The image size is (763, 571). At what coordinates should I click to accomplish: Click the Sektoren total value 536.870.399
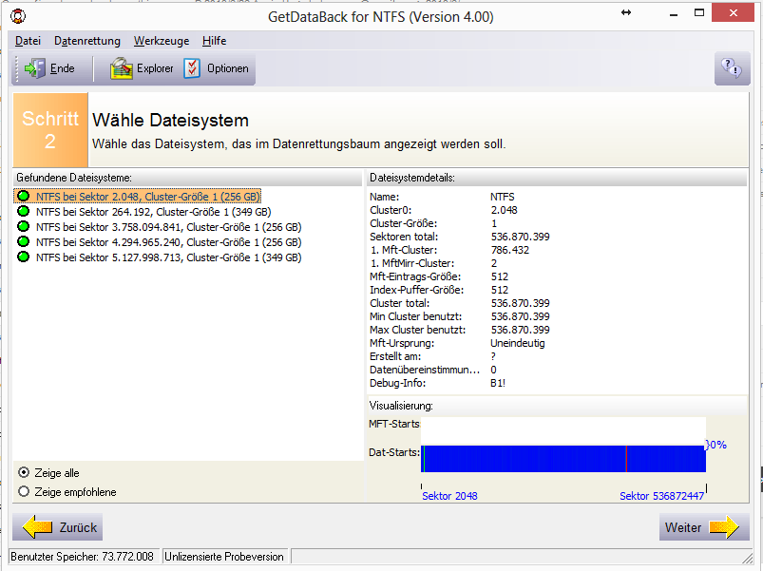(520, 237)
